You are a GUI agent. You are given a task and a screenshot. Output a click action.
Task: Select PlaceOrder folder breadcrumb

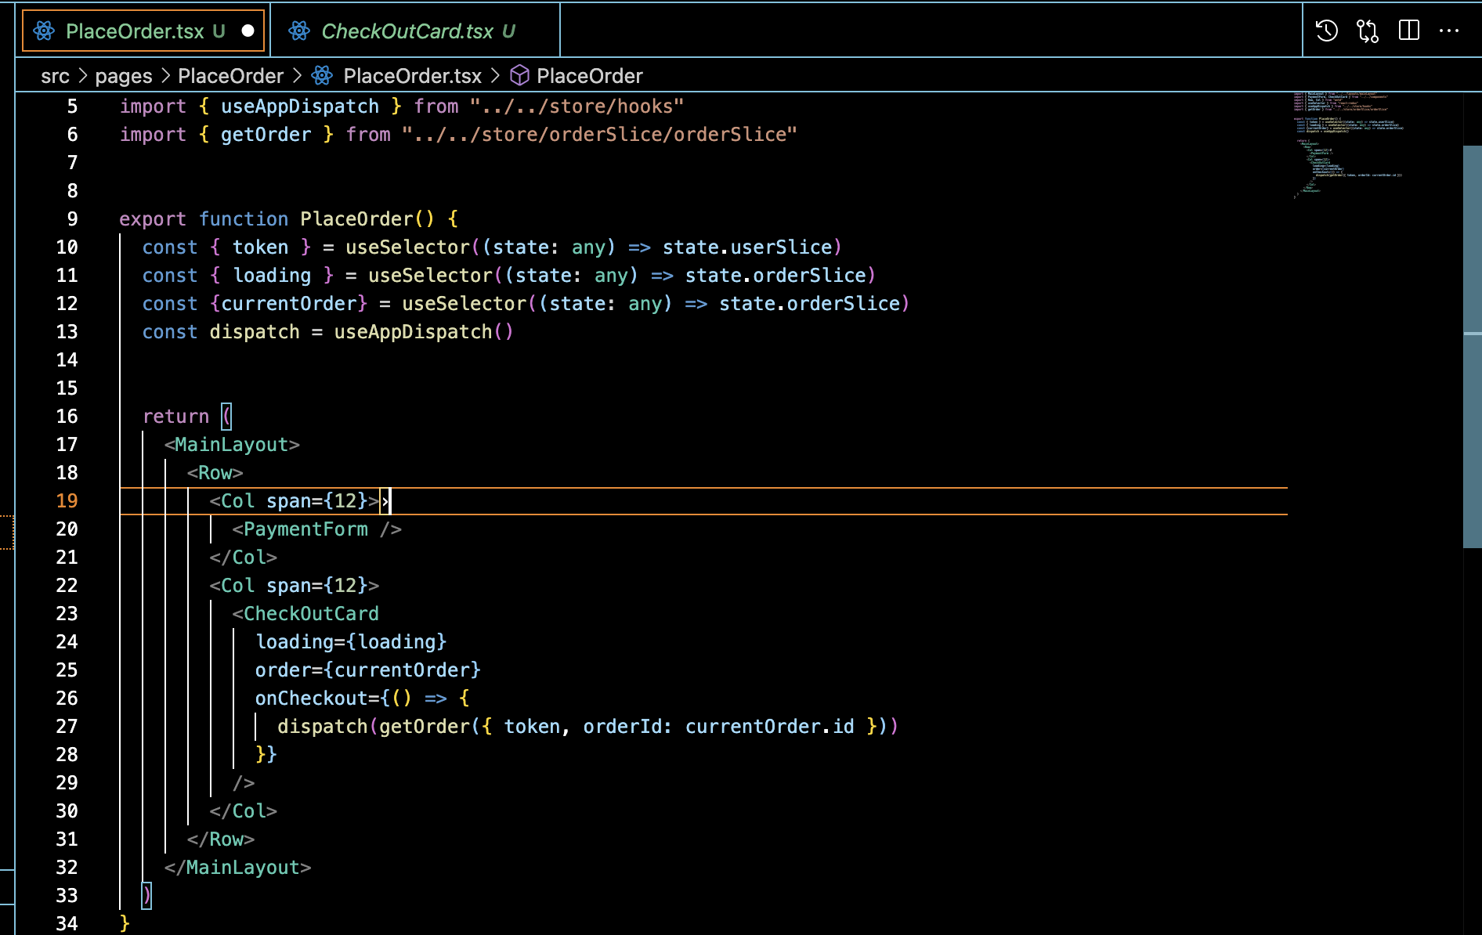tap(230, 76)
